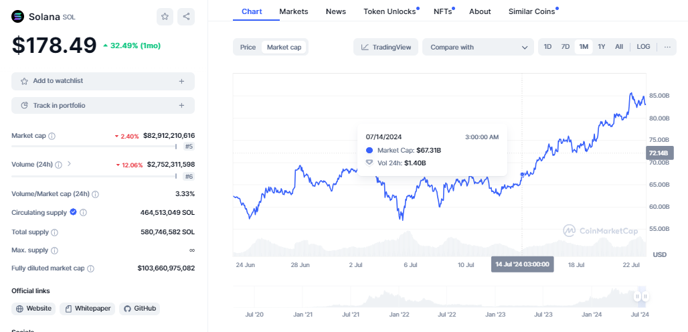Open the Market cap info tooltip icon

click(52, 136)
